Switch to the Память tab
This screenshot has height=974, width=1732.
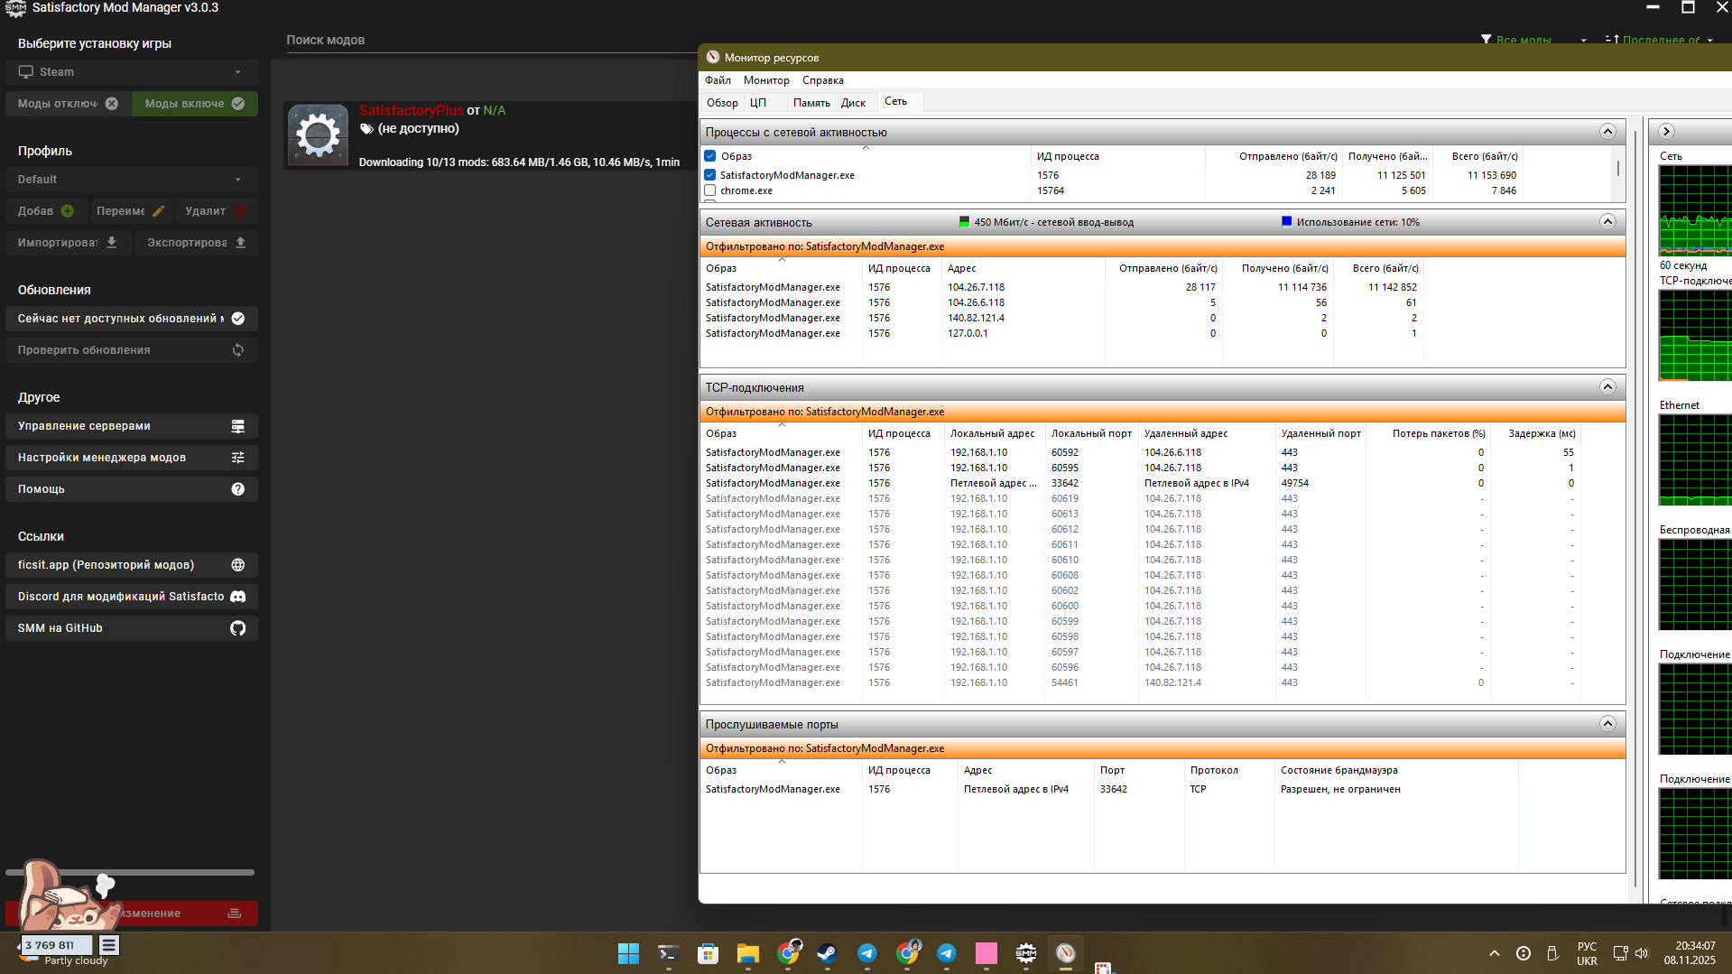point(810,103)
